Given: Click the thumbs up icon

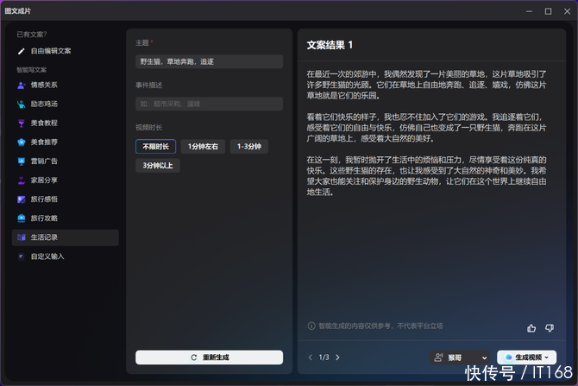Looking at the screenshot, I should tap(531, 328).
